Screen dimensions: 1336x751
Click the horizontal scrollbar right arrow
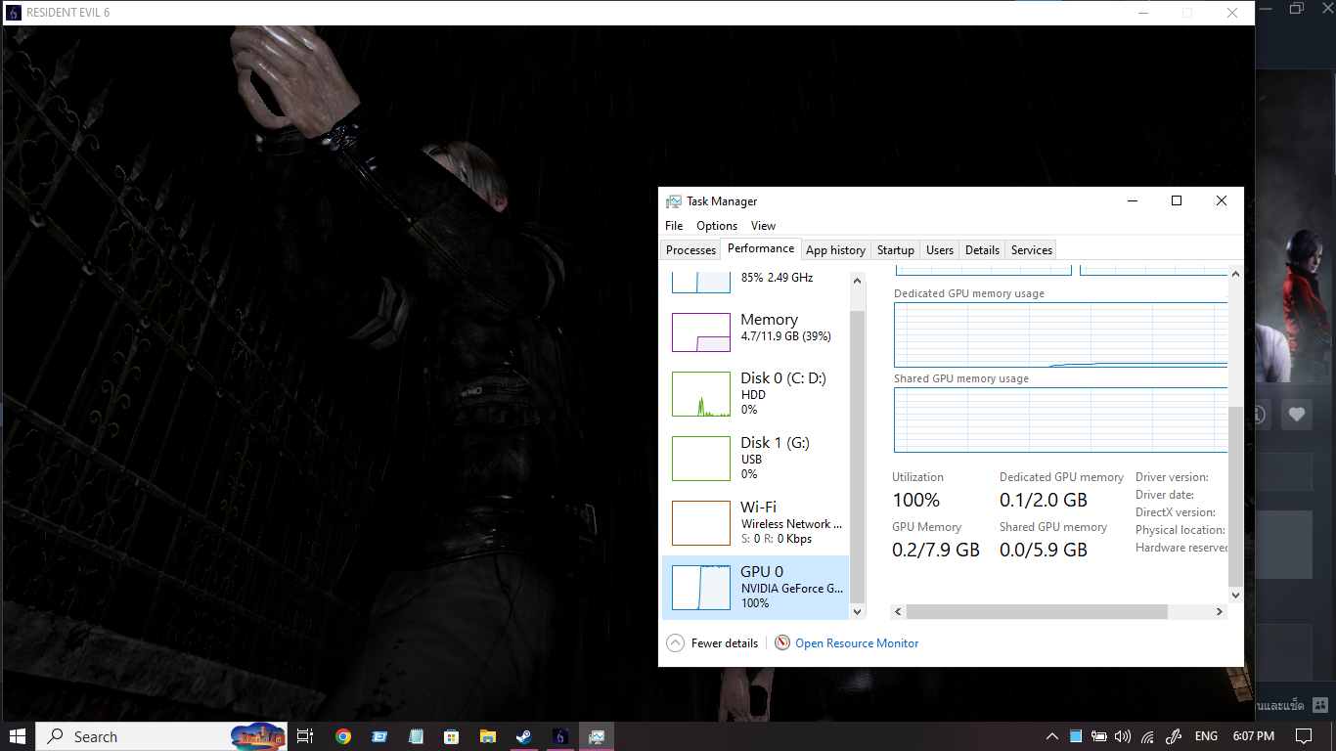1219,611
